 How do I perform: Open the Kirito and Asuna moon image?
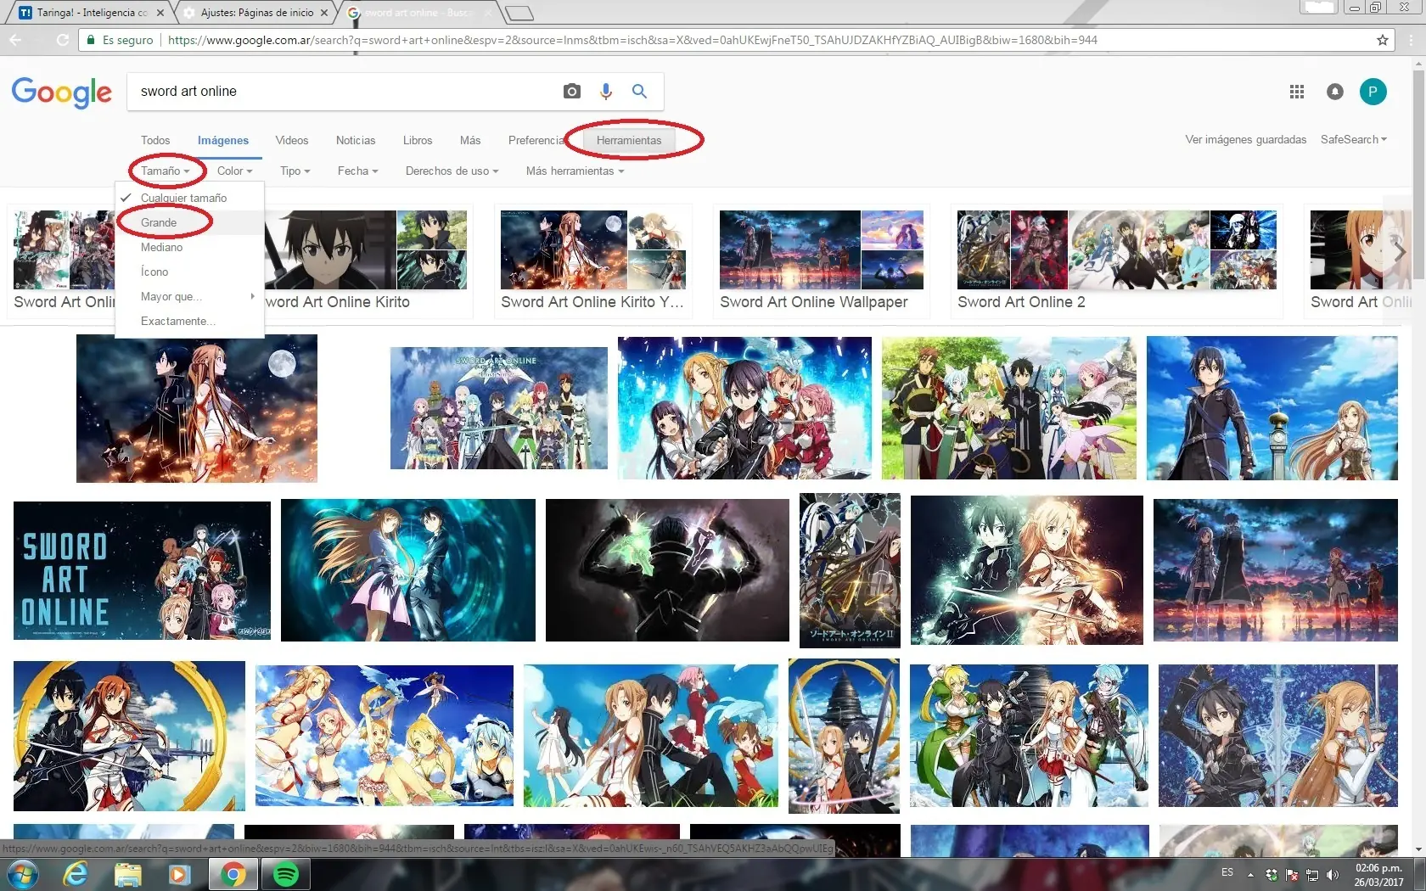(x=197, y=408)
